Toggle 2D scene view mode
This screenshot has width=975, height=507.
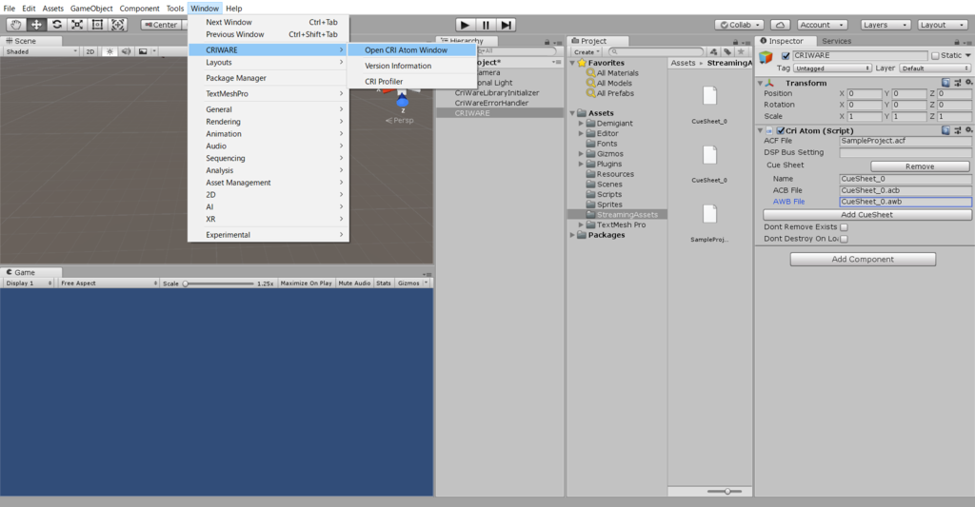(90, 51)
